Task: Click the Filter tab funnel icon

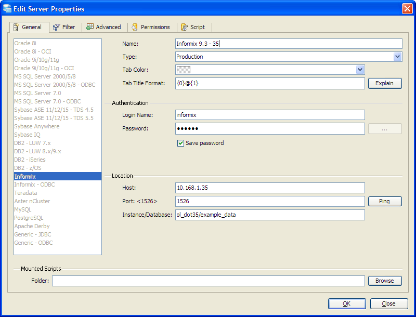Action: [x=56, y=27]
